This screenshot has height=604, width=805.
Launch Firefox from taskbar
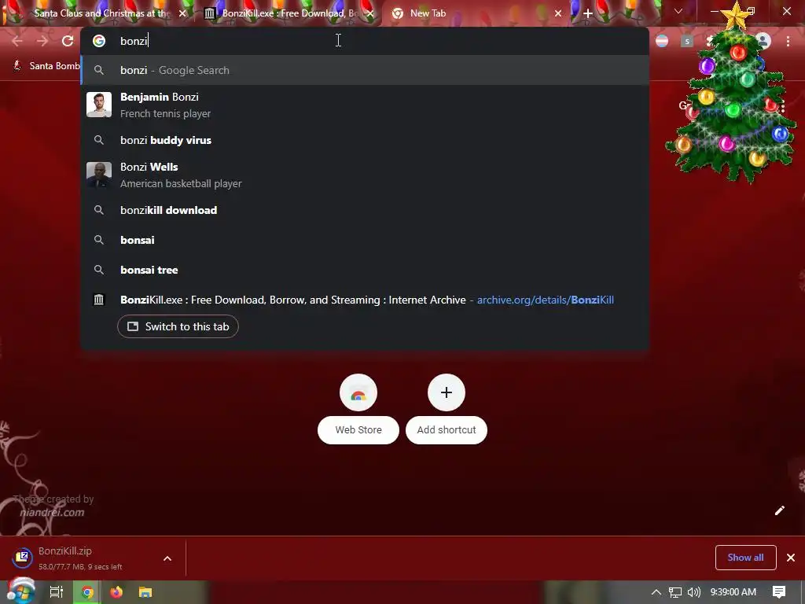116,592
